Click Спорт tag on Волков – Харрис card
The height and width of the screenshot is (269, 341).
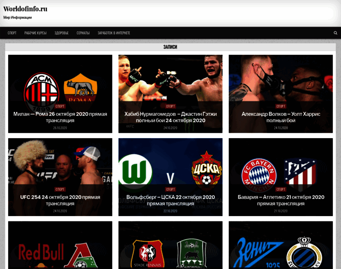pos(280,106)
